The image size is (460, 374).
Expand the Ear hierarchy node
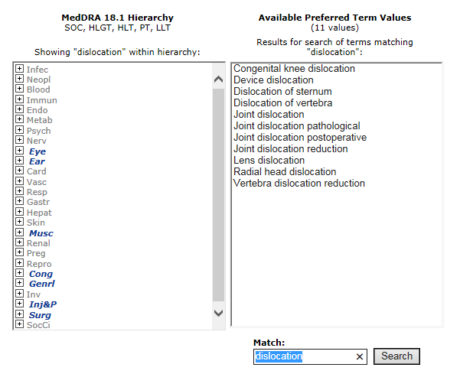click(x=19, y=161)
